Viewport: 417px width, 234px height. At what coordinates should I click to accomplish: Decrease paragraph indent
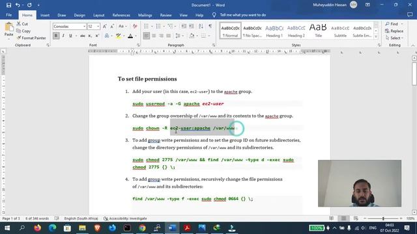click(184, 26)
